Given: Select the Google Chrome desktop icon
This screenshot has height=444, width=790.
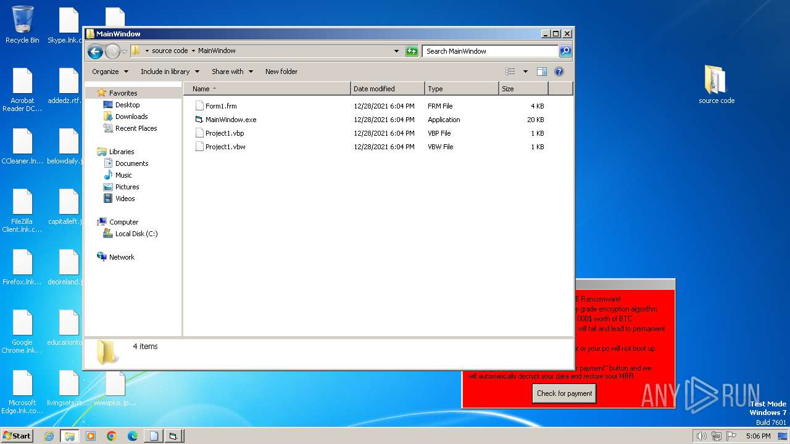Looking at the screenshot, I should click(x=22, y=332).
